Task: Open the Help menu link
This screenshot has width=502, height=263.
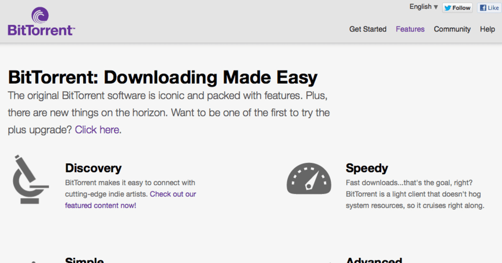Action: (x=487, y=29)
